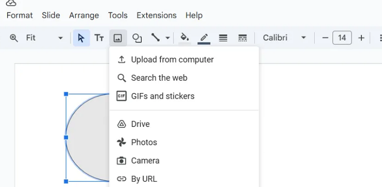Image resolution: width=382 pixels, height=187 pixels.
Task: Choose GIFs and stickers
Action: pyautogui.click(x=184, y=96)
